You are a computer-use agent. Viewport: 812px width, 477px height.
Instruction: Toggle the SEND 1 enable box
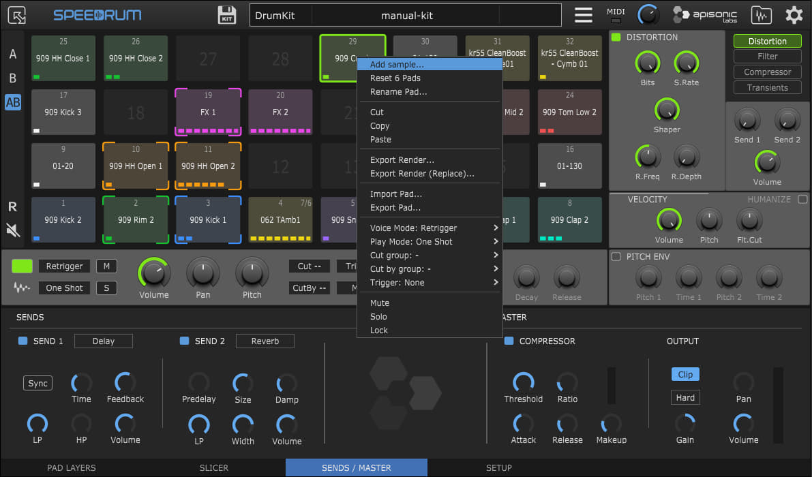pos(22,341)
